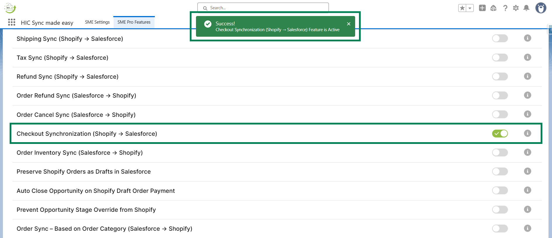Click the Favorites star icon
Viewport: 552px width, 238px height.
(462, 8)
